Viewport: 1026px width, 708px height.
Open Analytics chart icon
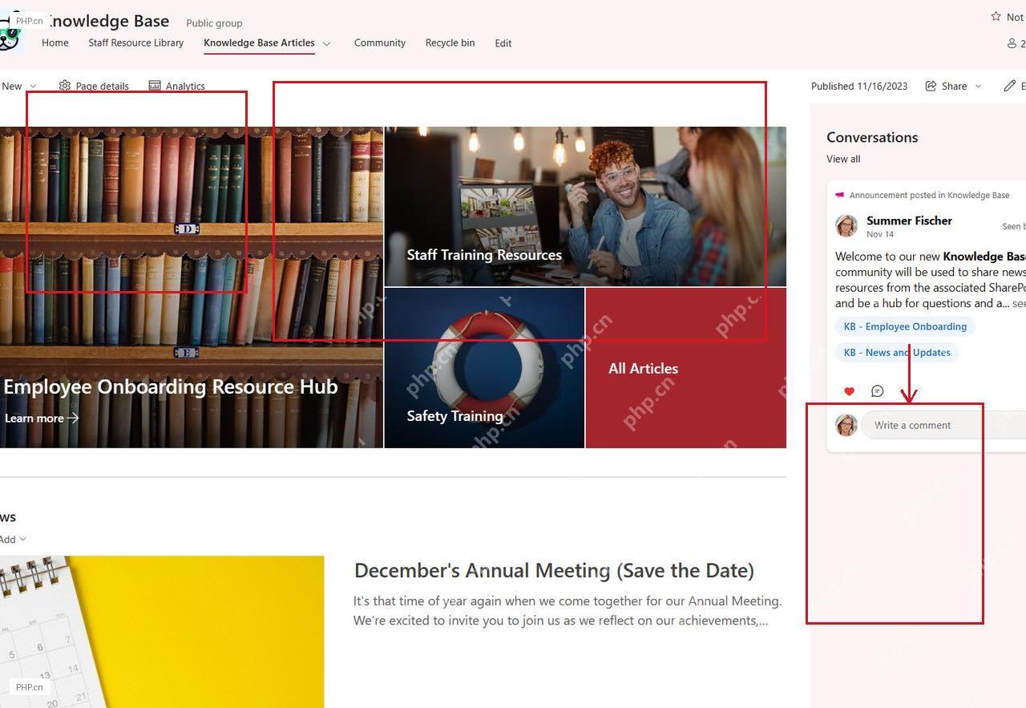(x=155, y=86)
